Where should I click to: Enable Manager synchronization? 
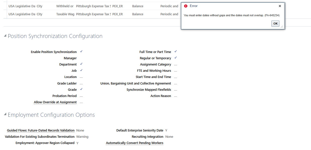(81, 58)
